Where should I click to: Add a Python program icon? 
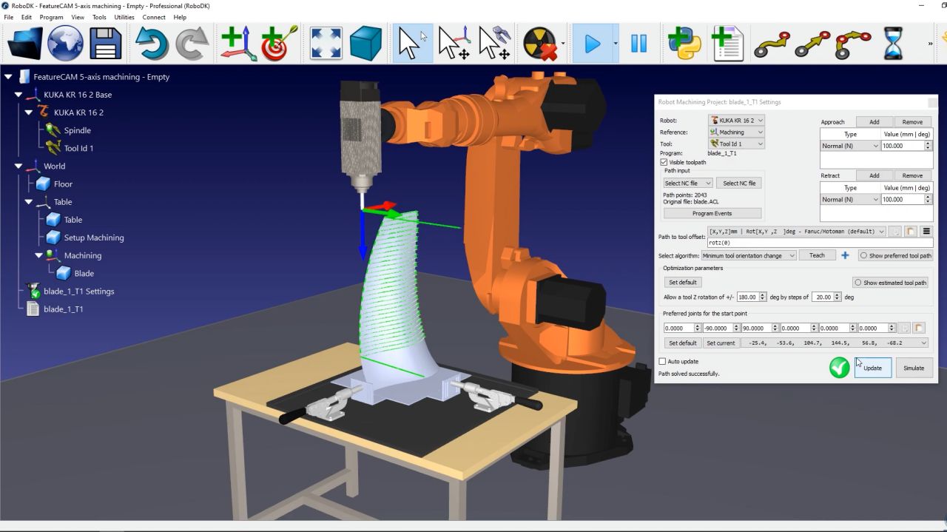684,43
